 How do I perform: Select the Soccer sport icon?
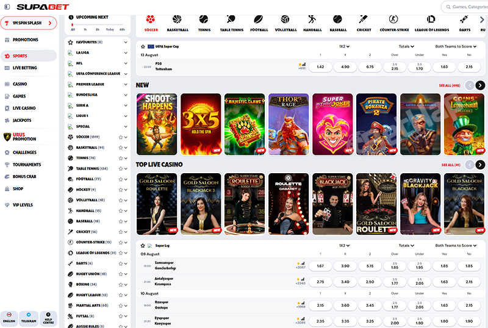151,20
